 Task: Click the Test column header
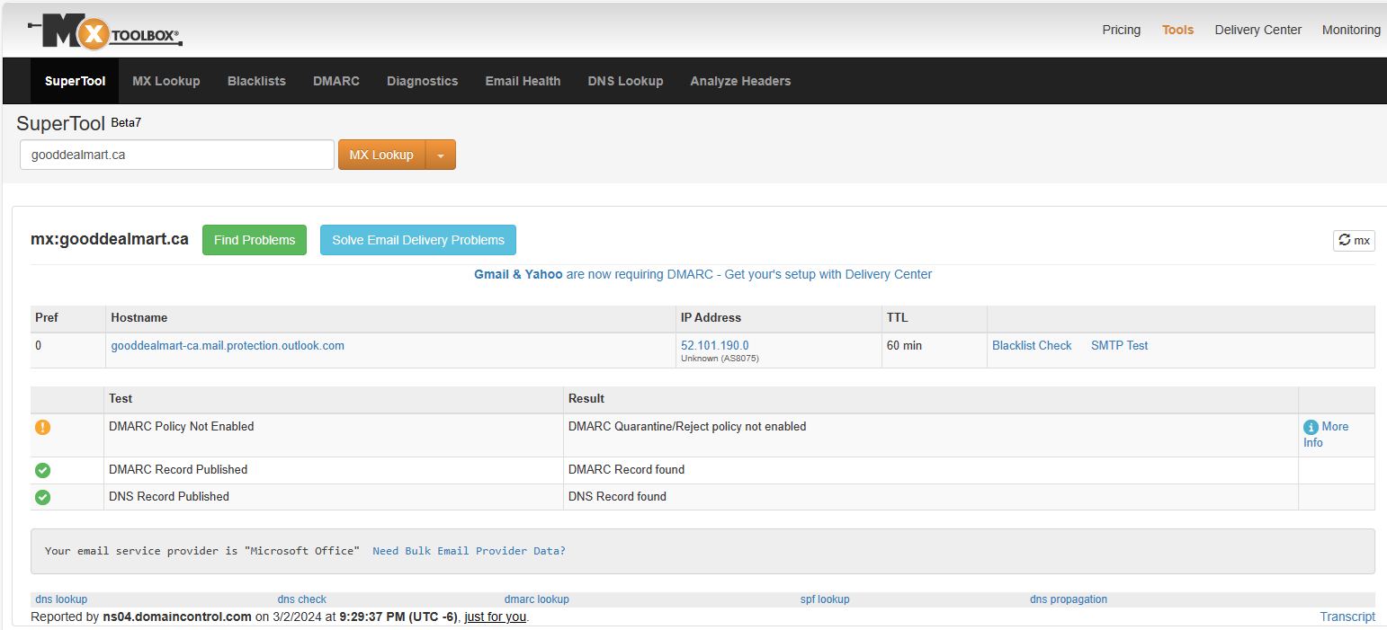121,398
